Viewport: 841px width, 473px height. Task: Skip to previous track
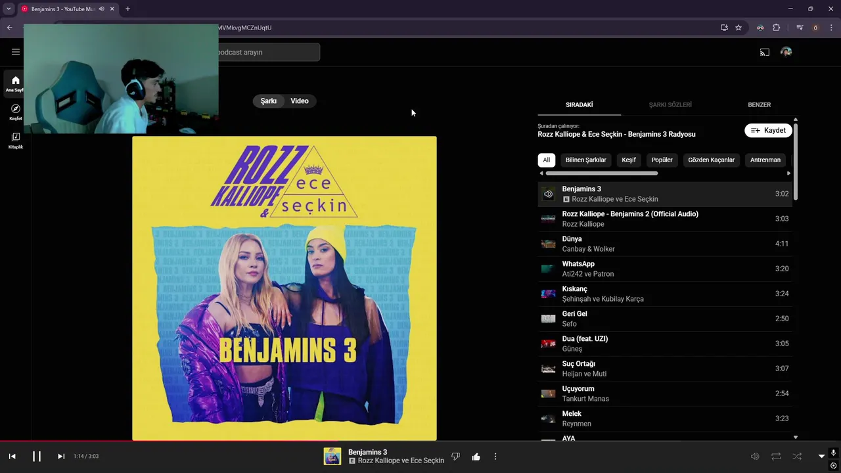coord(12,456)
